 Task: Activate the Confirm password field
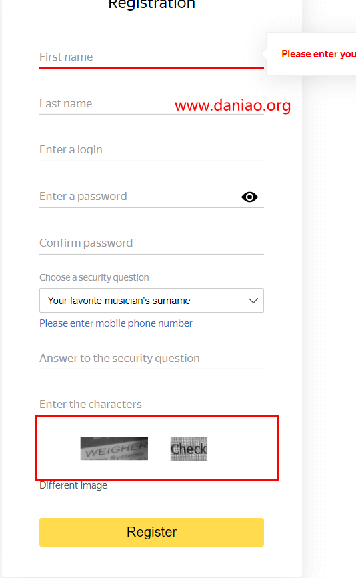[151, 243]
